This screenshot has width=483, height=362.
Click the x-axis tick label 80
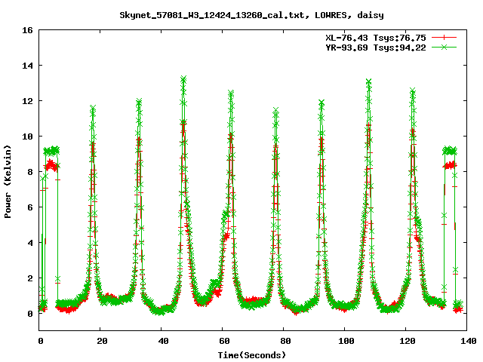[x=285, y=341]
